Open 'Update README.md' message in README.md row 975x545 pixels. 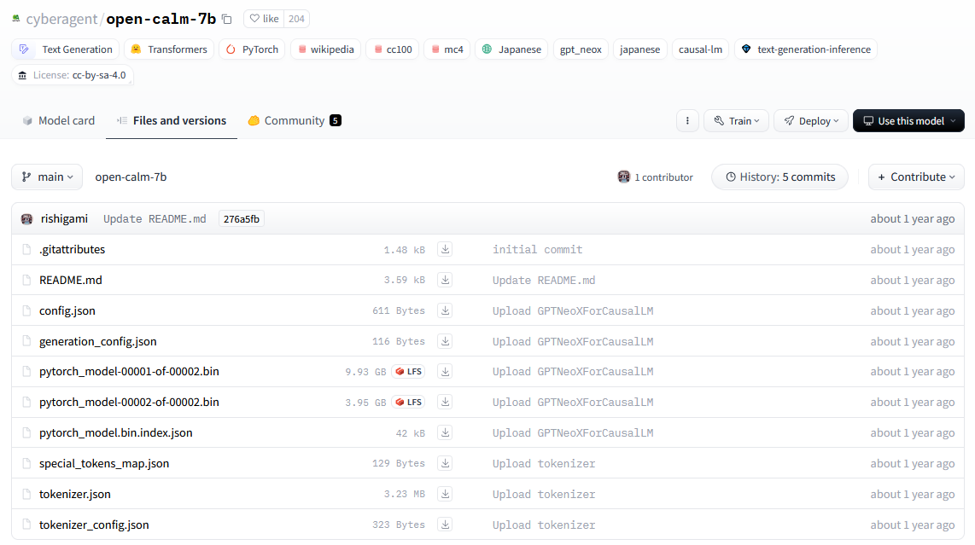point(544,281)
